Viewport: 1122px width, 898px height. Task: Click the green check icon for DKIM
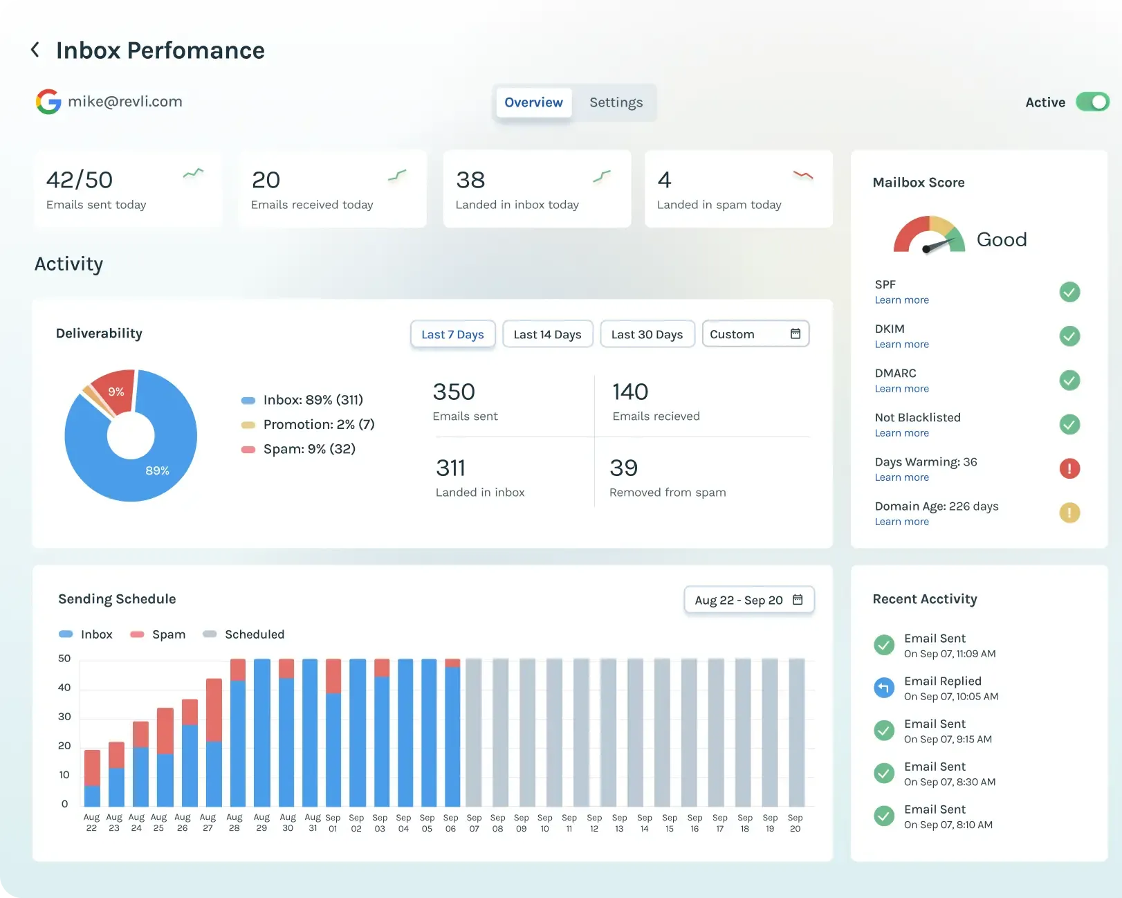1069,336
